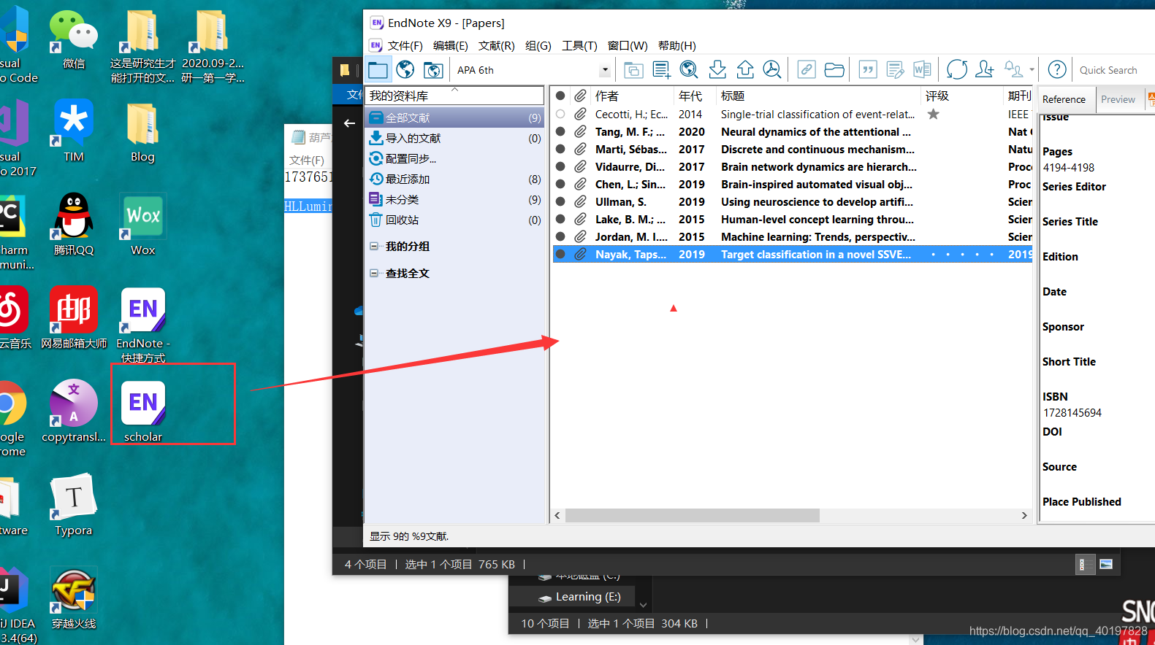Create a New Reference via toolbar icon
Screen dimensions: 1155x645
661,70
